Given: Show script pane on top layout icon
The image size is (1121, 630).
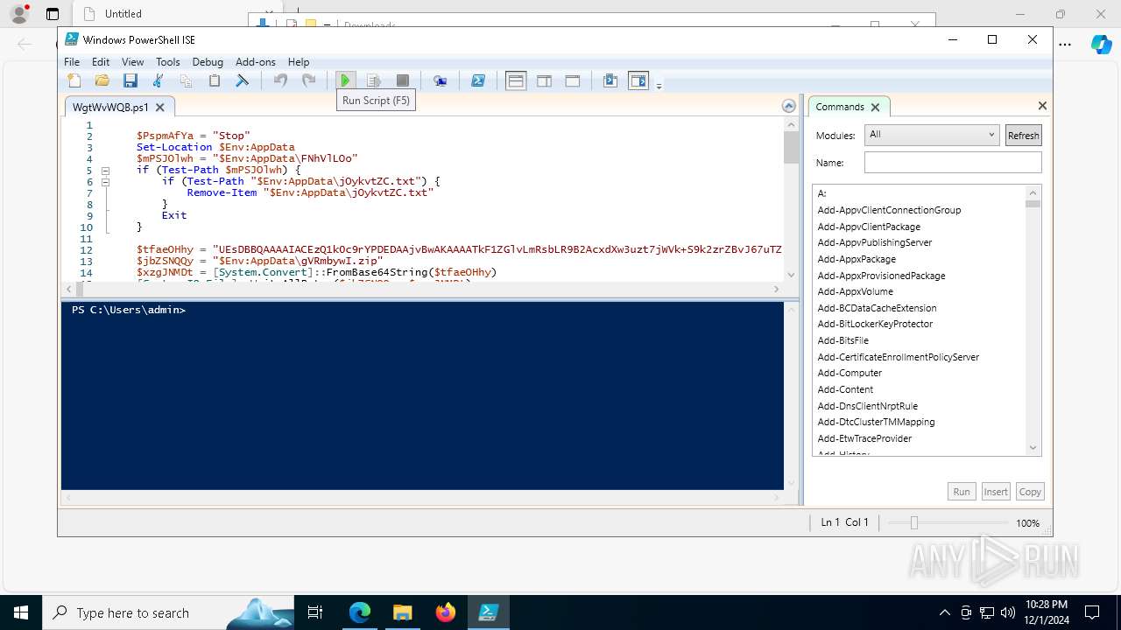Looking at the screenshot, I should pyautogui.click(x=516, y=80).
